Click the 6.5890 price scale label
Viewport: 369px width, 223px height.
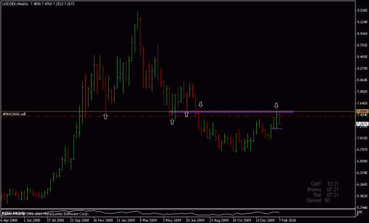point(362,162)
